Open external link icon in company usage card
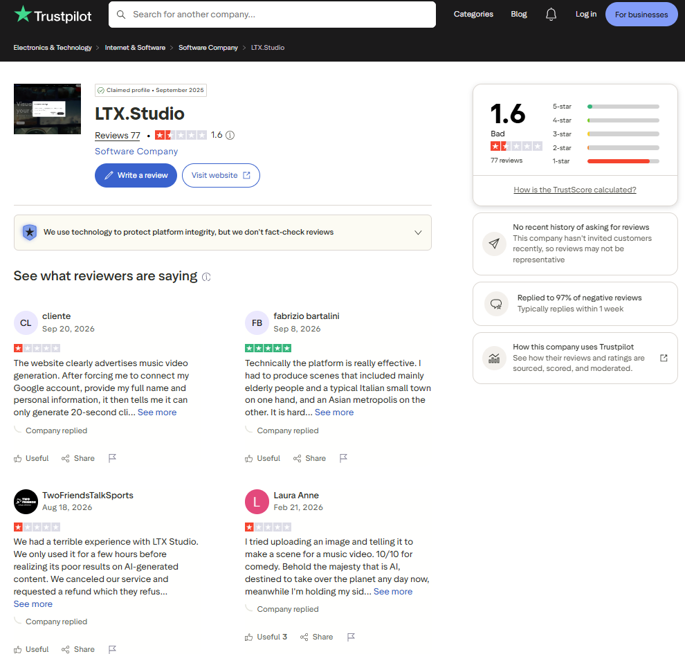The image size is (685, 654). pyautogui.click(x=664, y=358)
